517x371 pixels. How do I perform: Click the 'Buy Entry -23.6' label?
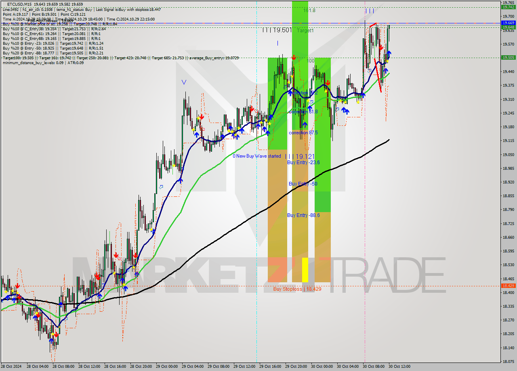point(303,163)
